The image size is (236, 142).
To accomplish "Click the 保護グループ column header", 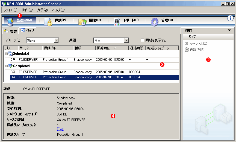I will pyautogui.click(x=58, y=48).
